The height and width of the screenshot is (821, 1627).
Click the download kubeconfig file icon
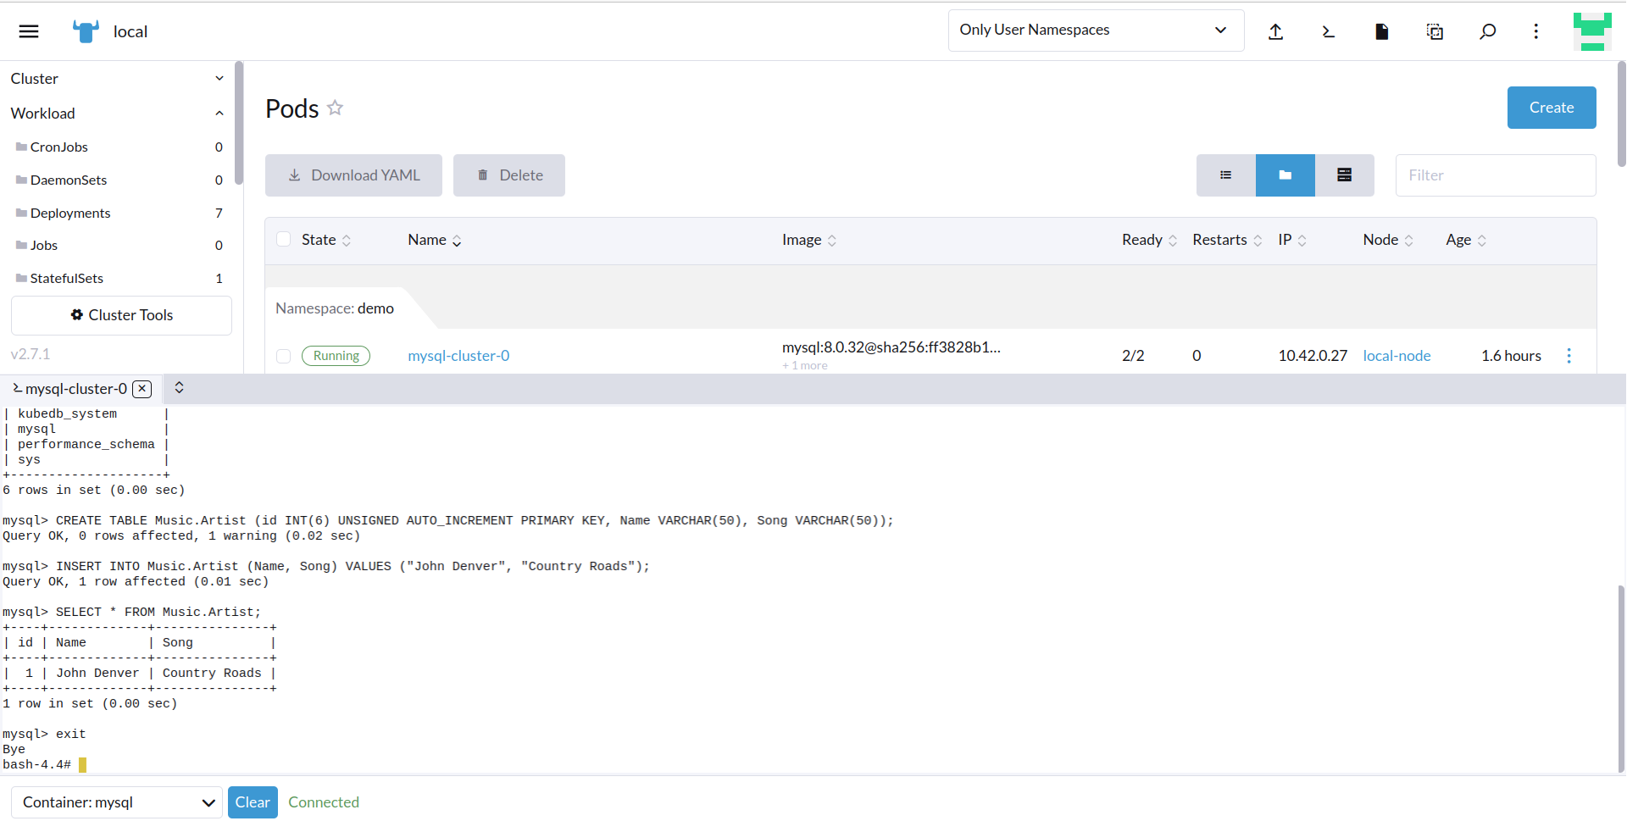[x=1381, y=31]
